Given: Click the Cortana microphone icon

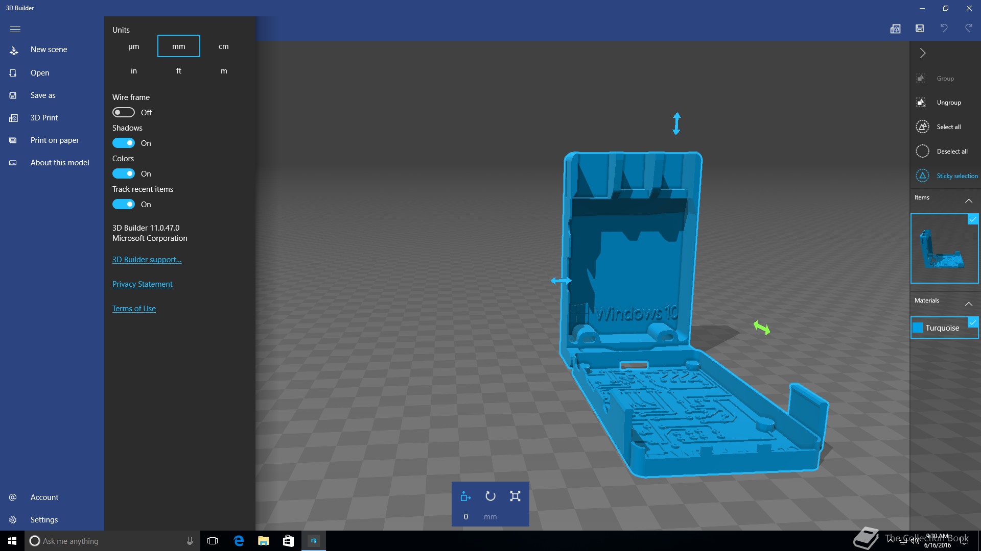Looking at the screenshot, I should point(190,541).
